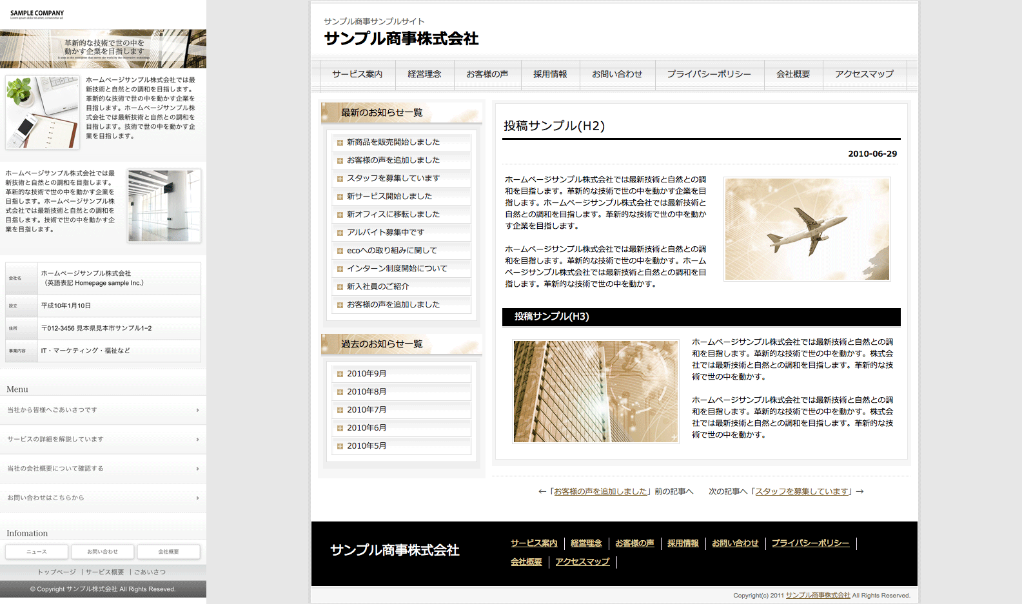Click plus icon beside スタッフを募集しています
Viewport: 1022px width, 604px height.
point(340,179)
